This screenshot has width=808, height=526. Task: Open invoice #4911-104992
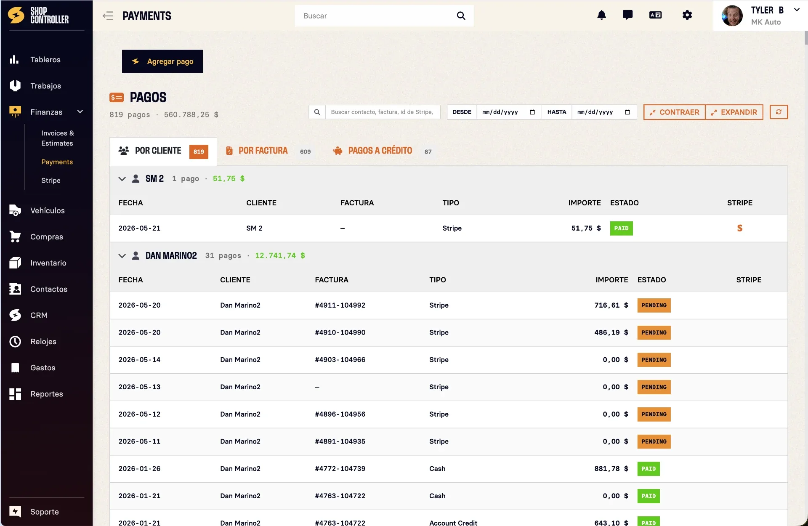coord(340,306)
